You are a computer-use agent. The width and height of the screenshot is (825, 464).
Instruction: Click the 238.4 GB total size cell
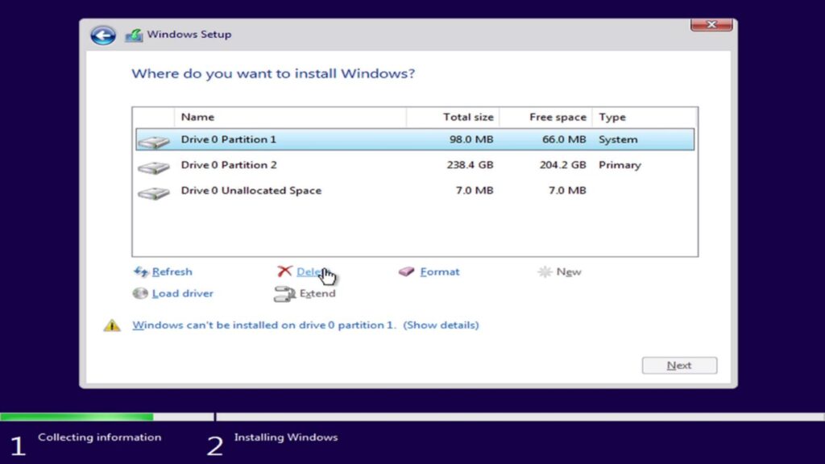coord(470,165)
